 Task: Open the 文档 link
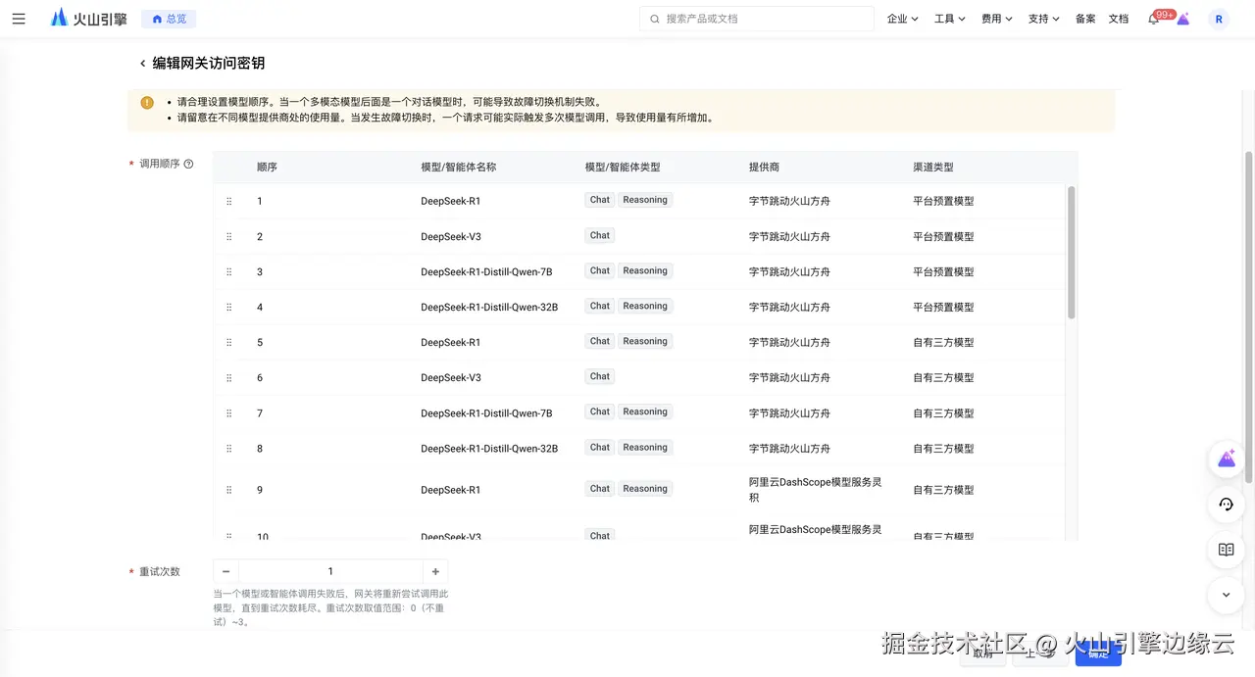point(1119,19)
